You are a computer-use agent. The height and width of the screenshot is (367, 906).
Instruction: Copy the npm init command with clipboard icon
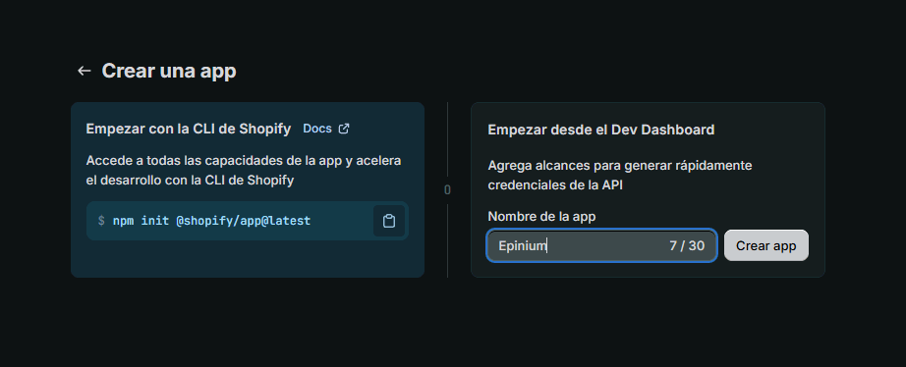[389, 221]
